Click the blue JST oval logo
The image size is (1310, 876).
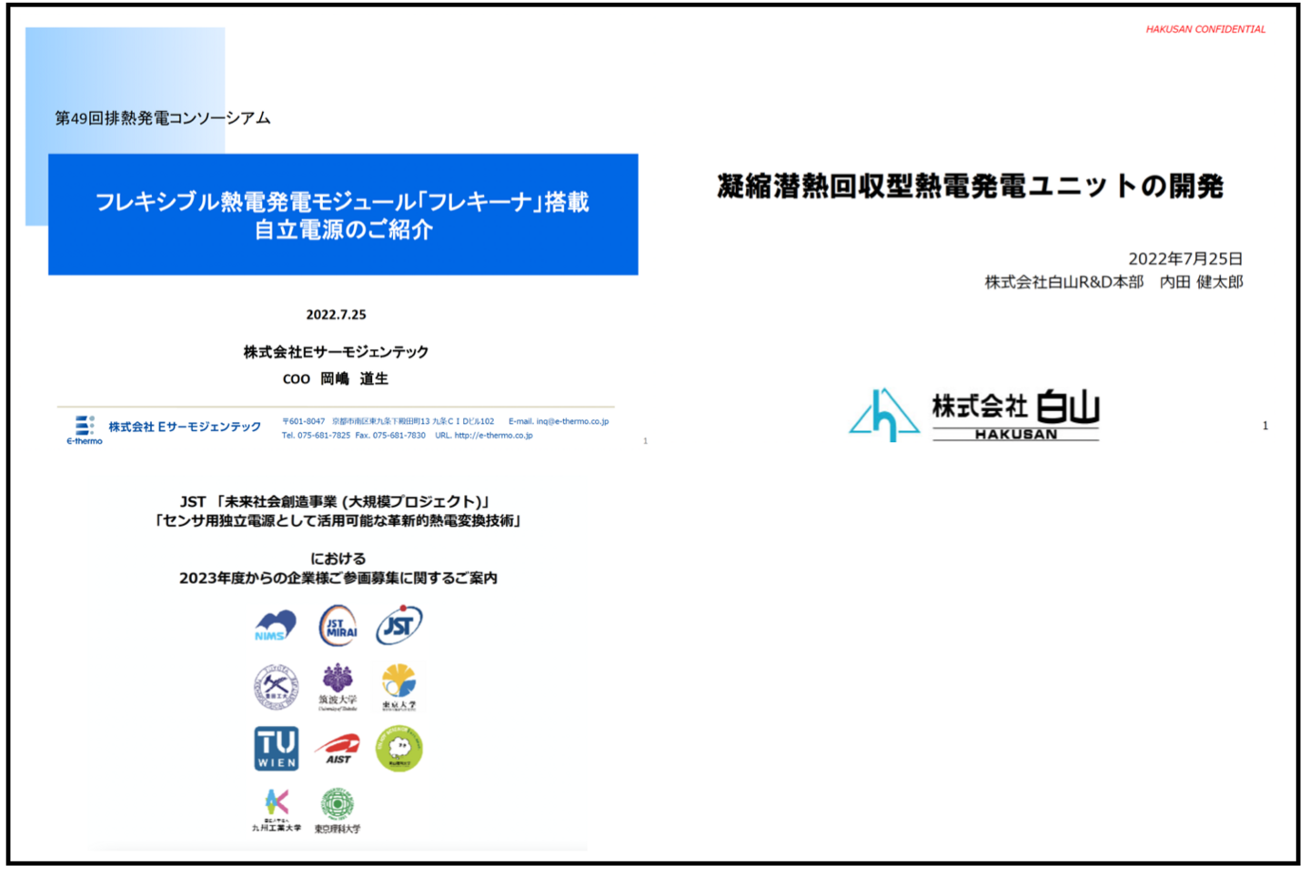399,625
